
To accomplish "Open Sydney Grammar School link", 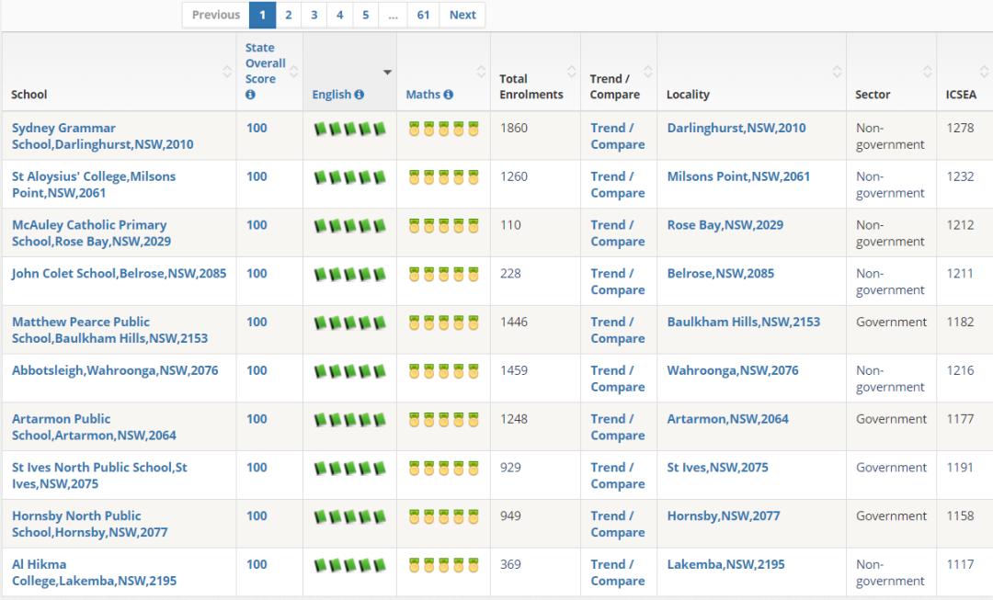I will (103, 136).
